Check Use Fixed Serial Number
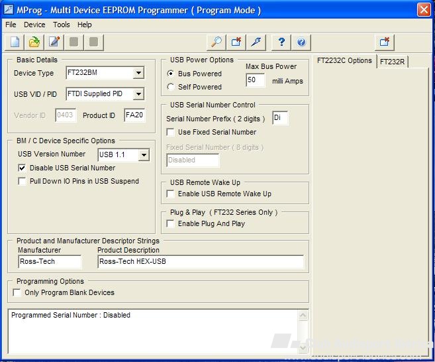Screen dimensions: 435x362 click(170, 132)
